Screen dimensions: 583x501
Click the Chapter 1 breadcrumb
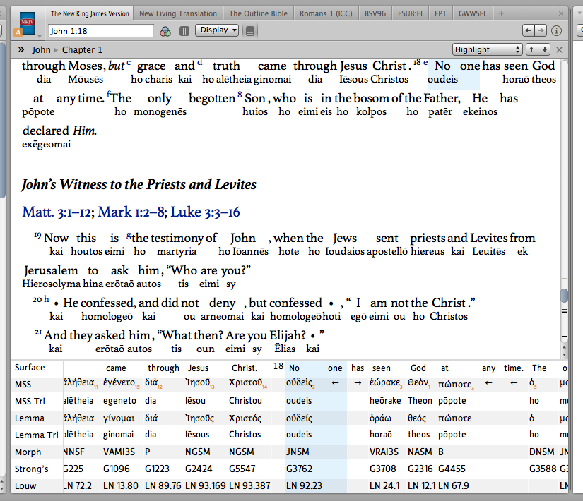coord(82,50)
